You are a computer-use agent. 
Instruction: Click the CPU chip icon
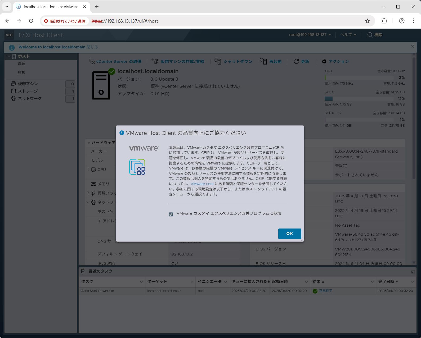tap(93, 170)
